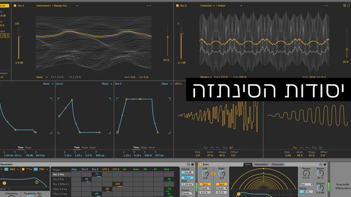The height and width of the screenshot is (197, 351).
Task: Toggle Osc 2 activation switch
Action: (177, 5)
